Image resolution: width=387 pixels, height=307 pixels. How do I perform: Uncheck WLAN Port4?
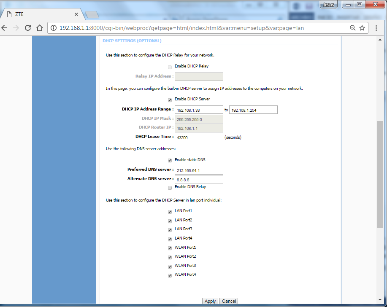[x=170, y=275]
